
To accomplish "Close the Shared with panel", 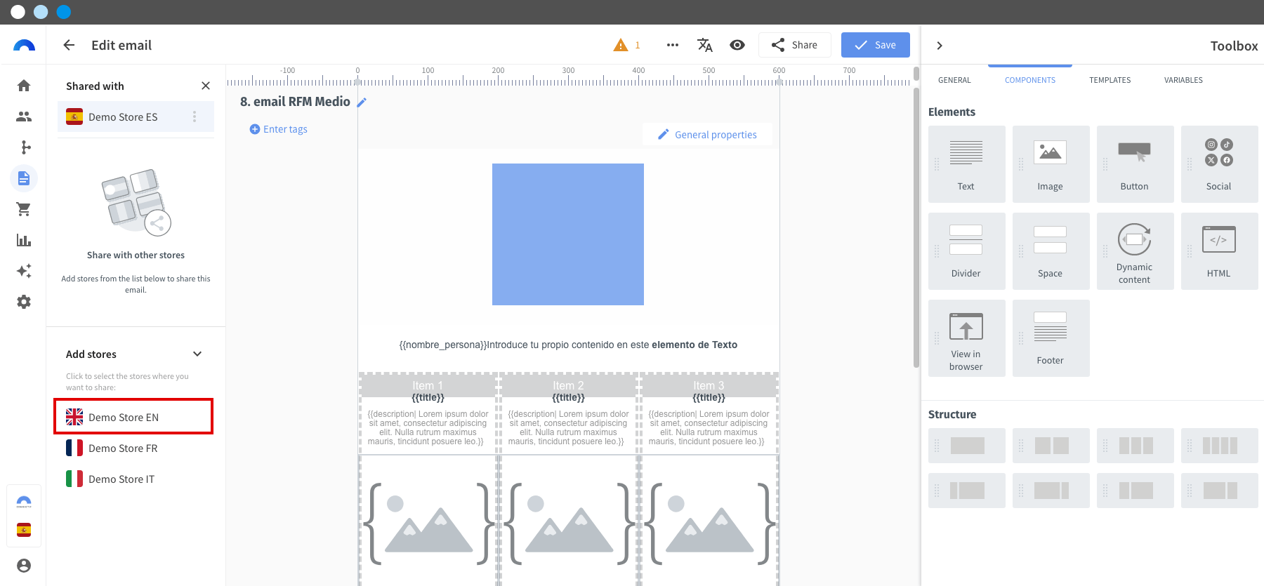I will coord(205,86).
